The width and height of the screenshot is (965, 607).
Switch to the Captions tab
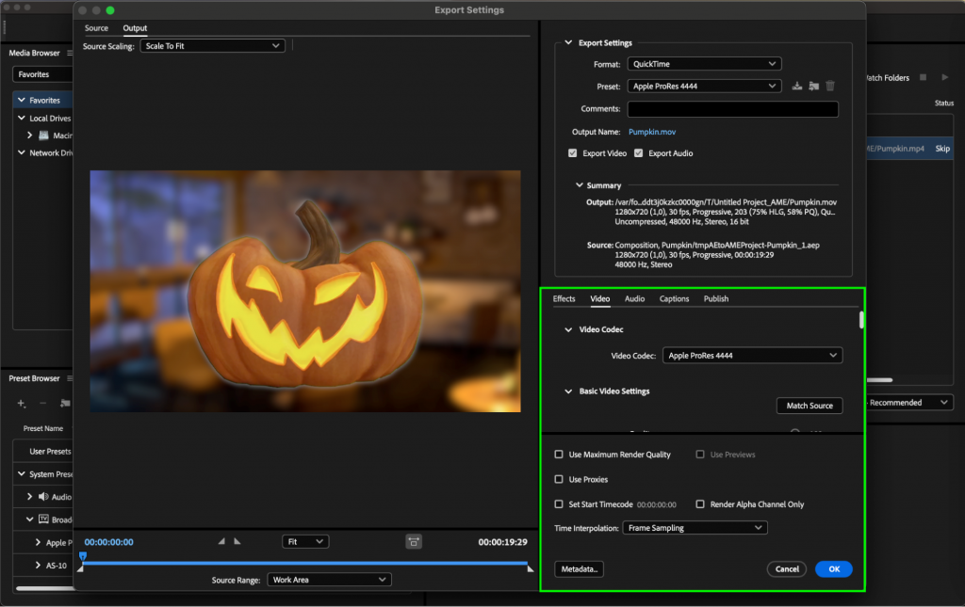(674, 298)
